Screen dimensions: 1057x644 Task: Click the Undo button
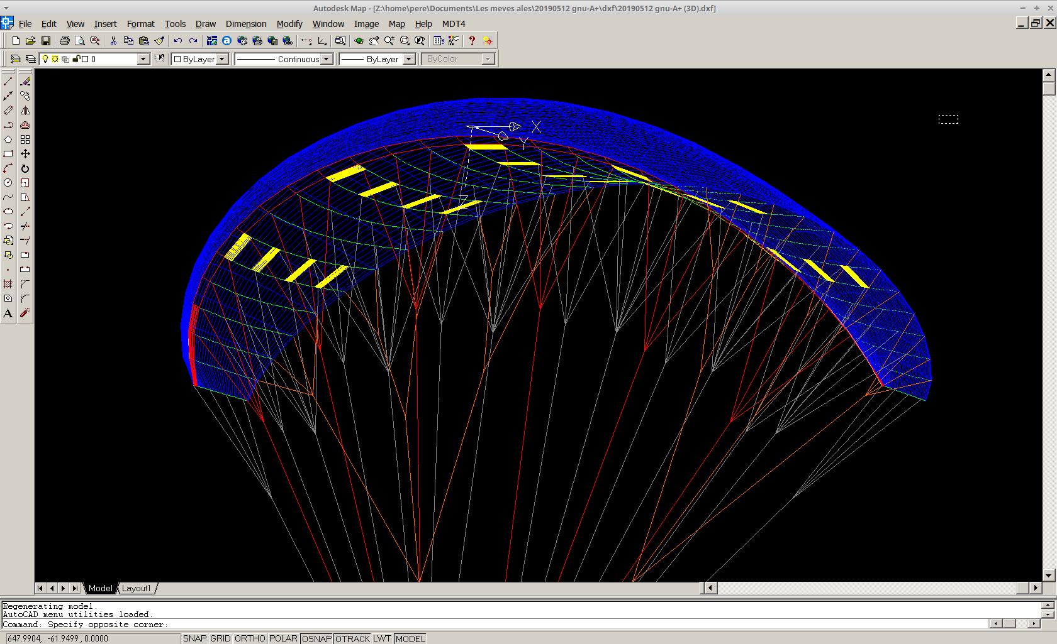coord(178,41)
